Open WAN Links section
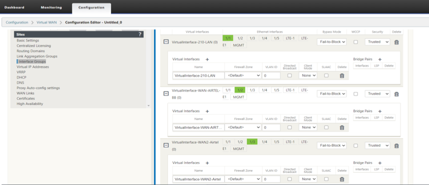429x185 pixels. coord(25,93)
